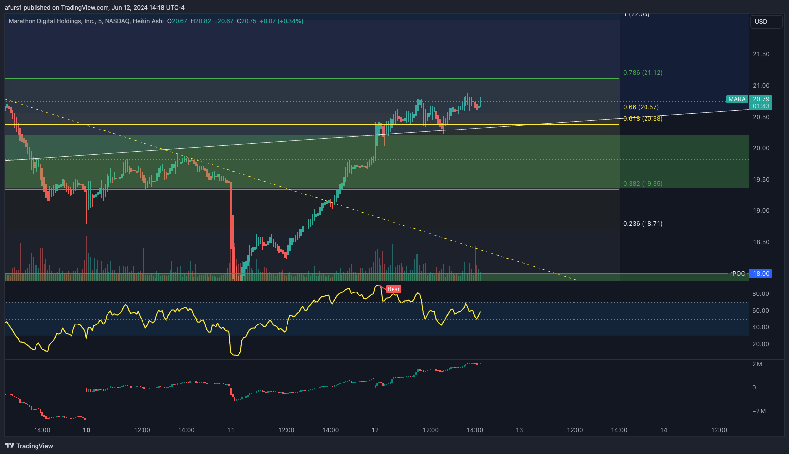The height and width of the screenshot is (454, 789).
Task: Select the 0.382 (19.35) Fibonacci label
Action: click(643, 184)
